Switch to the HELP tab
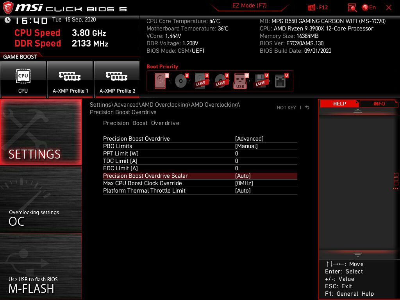400x300 pixels. point(339,104)
